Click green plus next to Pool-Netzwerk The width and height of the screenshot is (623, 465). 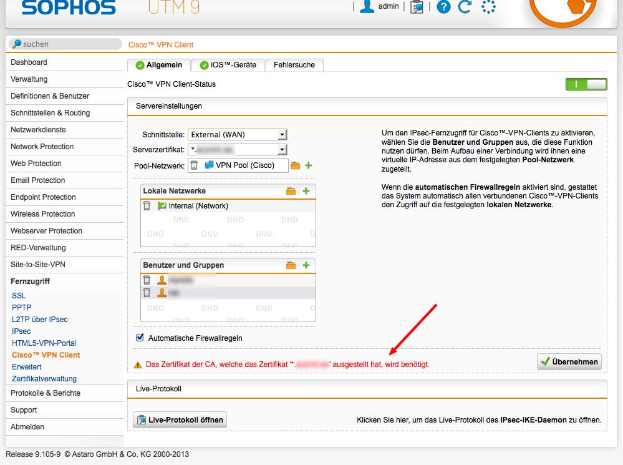click(x=308, y=165)
